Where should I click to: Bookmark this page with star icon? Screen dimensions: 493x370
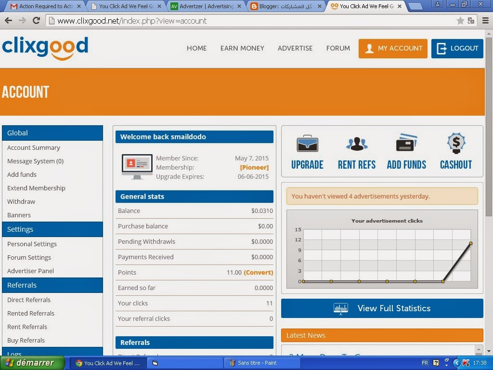(x=460, y=21)
